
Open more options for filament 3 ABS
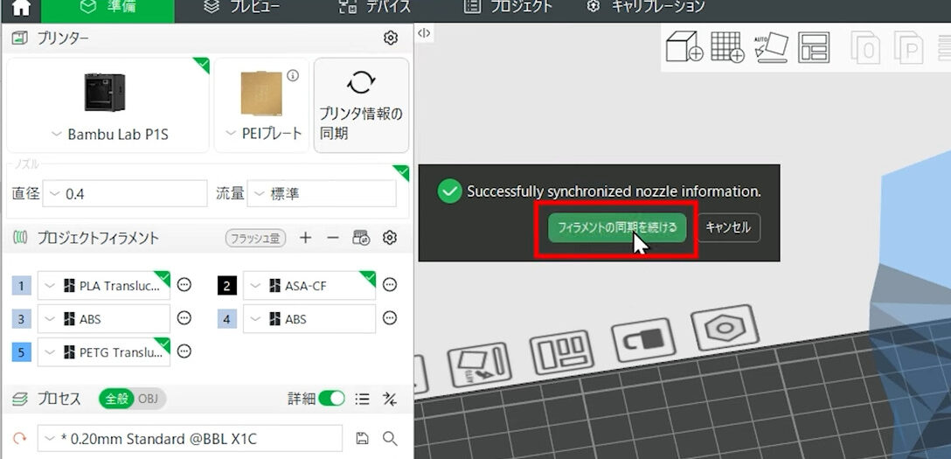[x=184, y=317]
